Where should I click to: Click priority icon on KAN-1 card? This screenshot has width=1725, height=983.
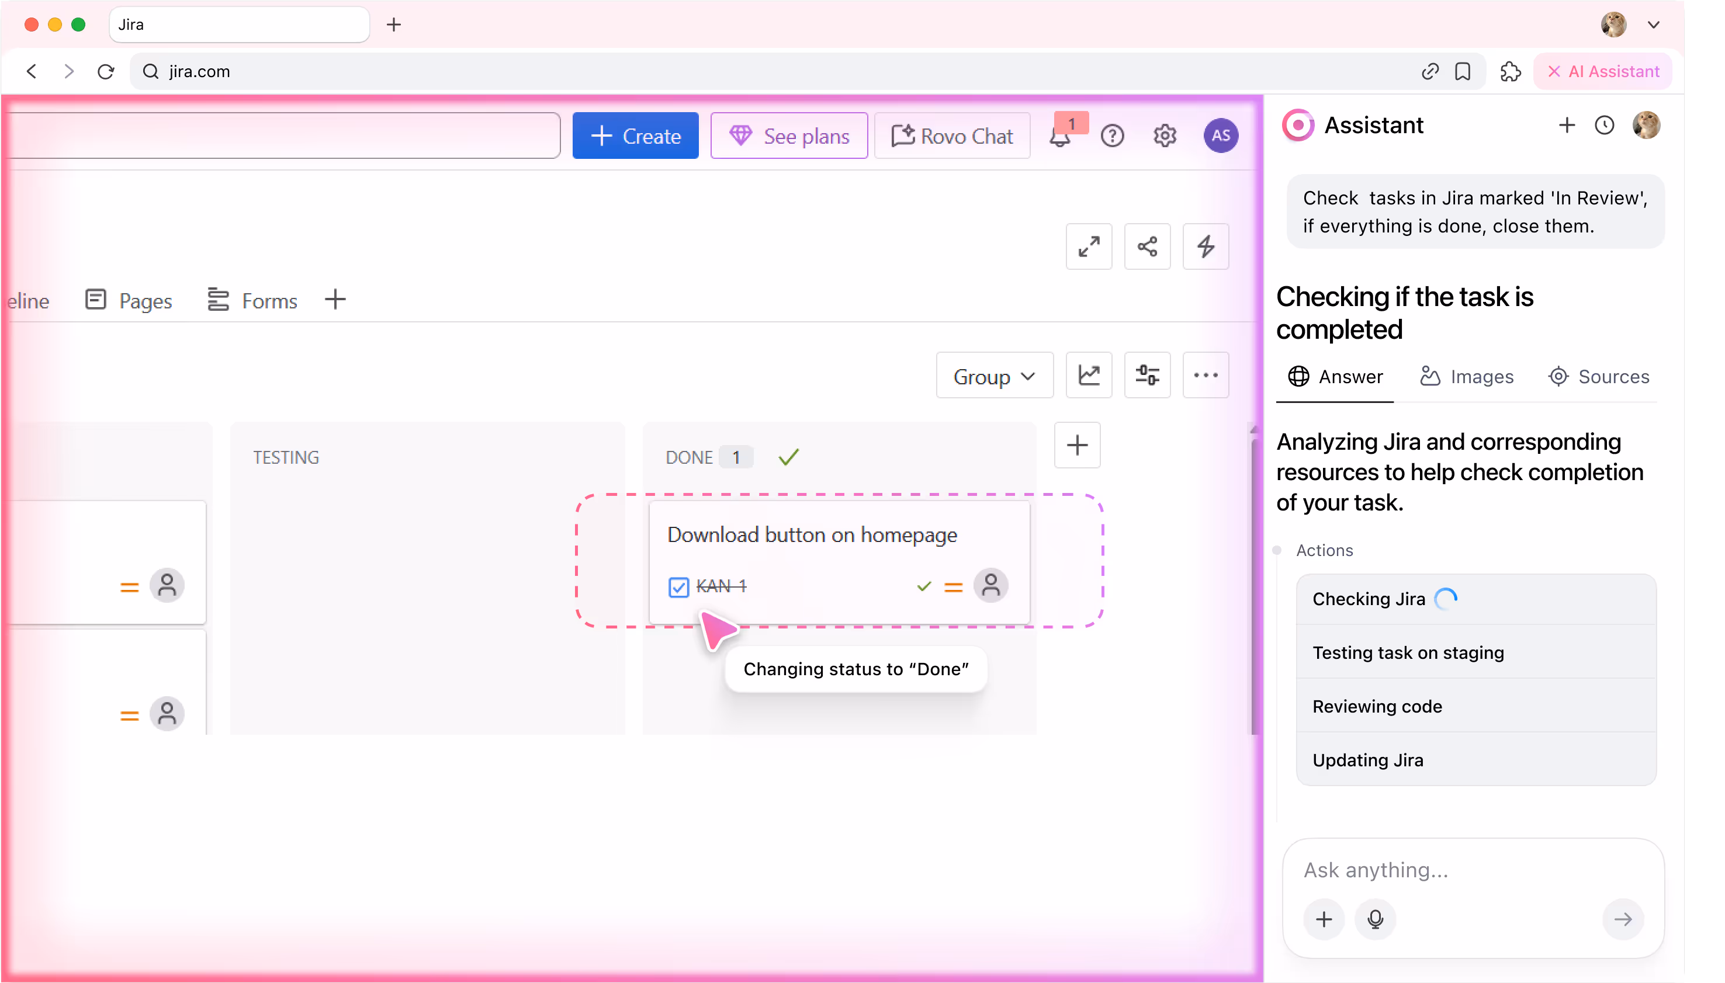coord(953,588)
